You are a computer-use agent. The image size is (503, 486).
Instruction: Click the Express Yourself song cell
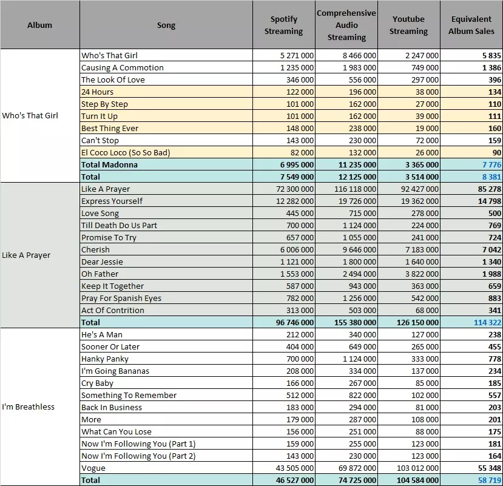click(166, 201)
